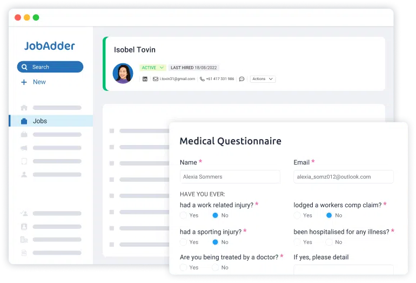The height and width of the screenshot is (283, 416).
Task: Click into the Name field
Action: 230,177
